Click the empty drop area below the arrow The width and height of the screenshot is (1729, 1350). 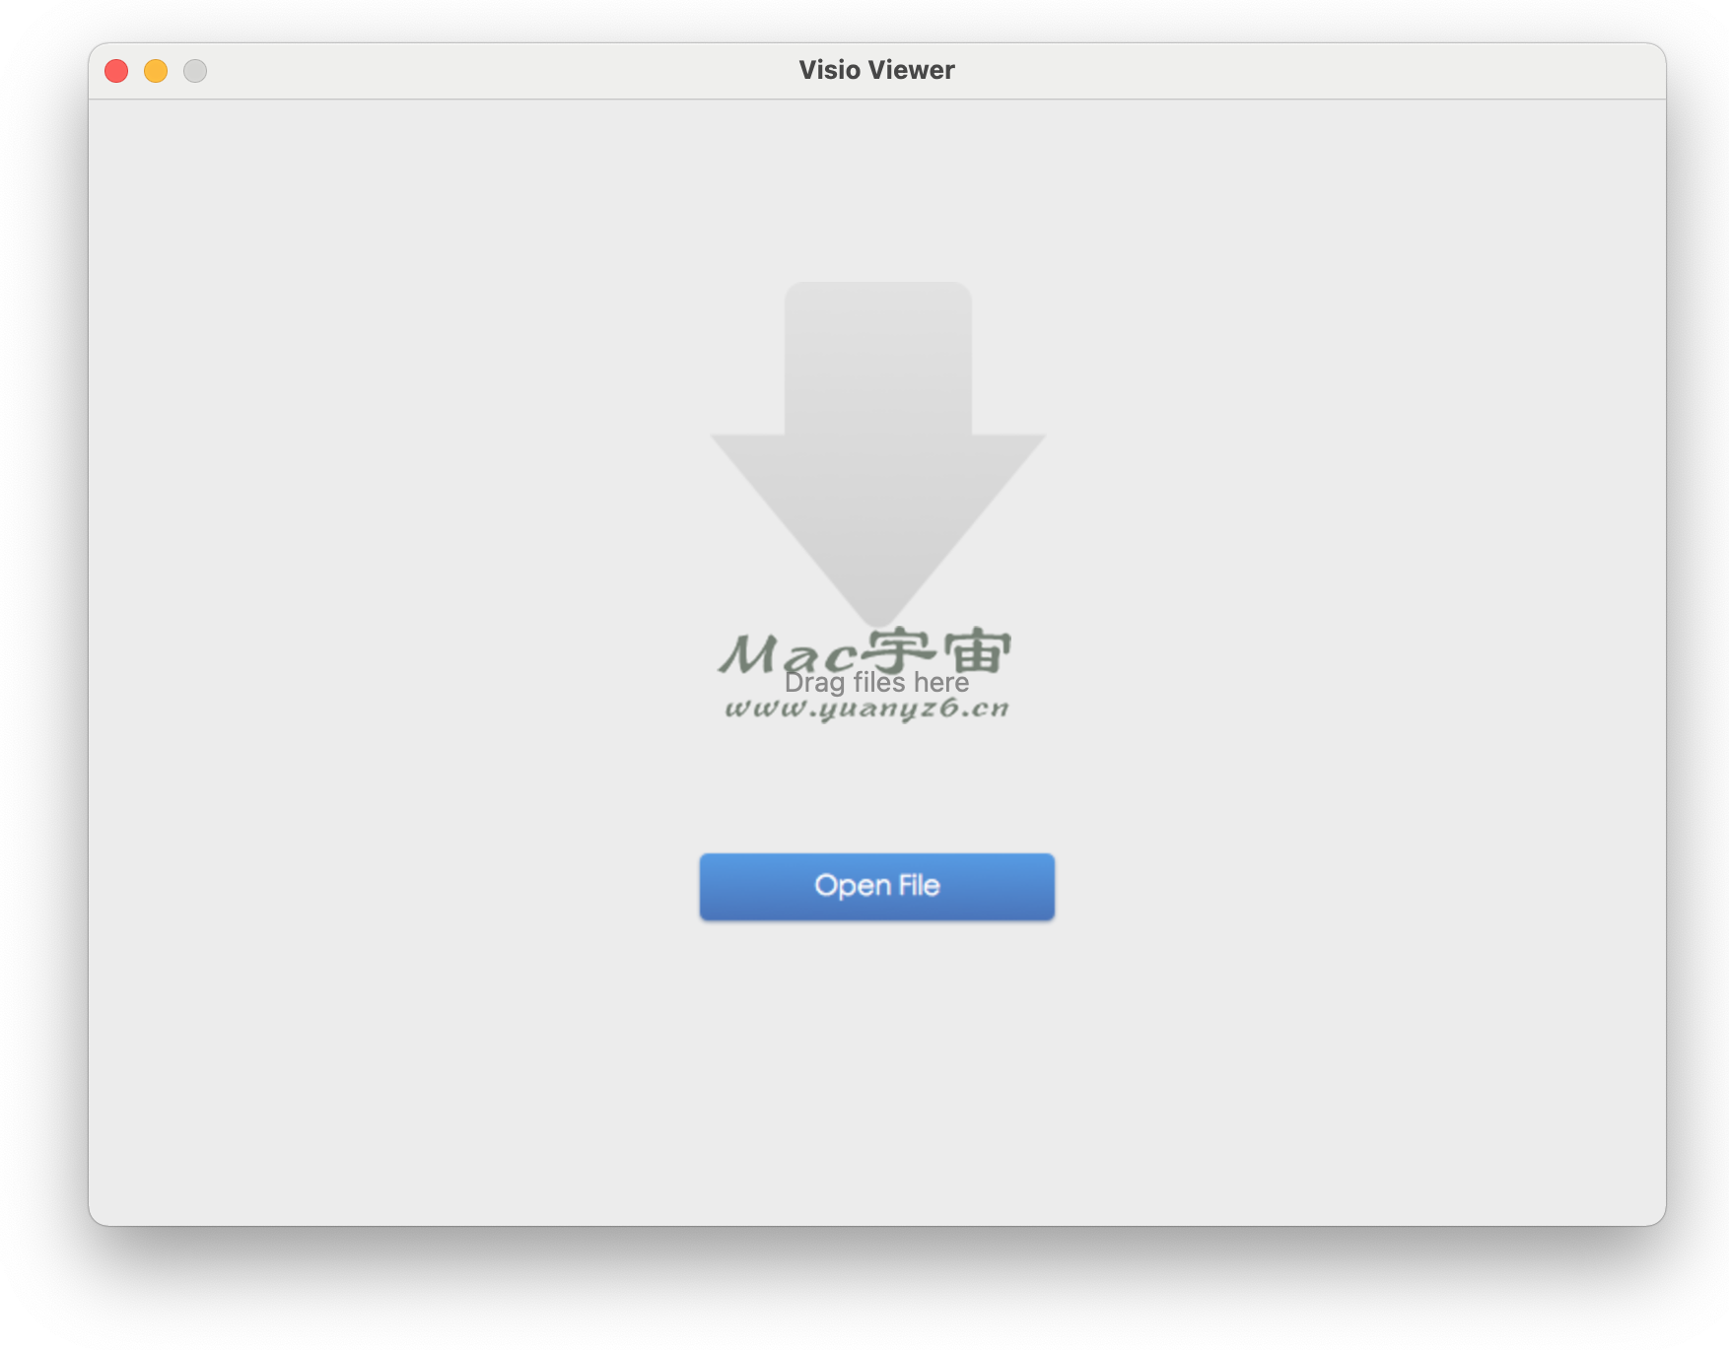coord(876,778)
